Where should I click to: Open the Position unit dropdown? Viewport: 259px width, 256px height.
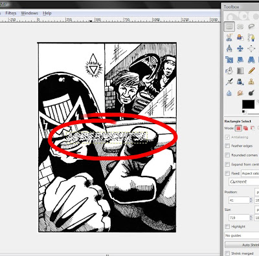click(x=257, y=192)
